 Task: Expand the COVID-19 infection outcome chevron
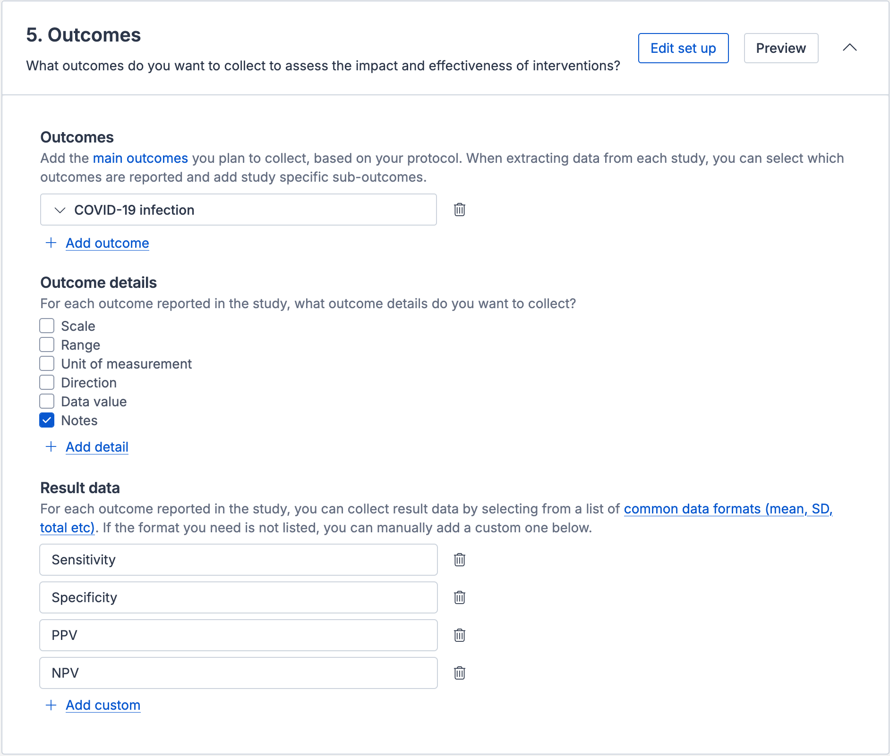click(60, 210)
